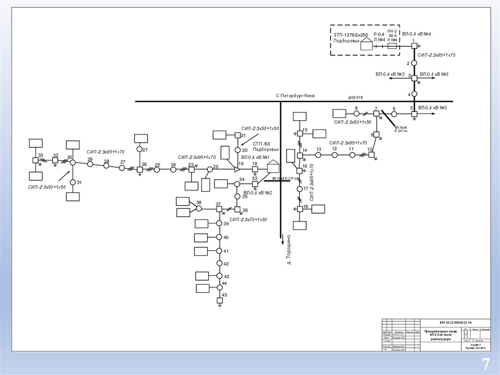Click the consumer box beside node 8
Screen dimensions: 500x375
coord(339,113)
